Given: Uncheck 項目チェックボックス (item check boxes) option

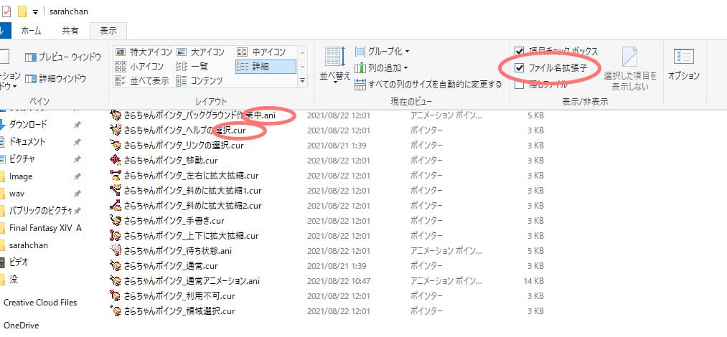Looking at the screenshot, I should click(x=520, y=52).
